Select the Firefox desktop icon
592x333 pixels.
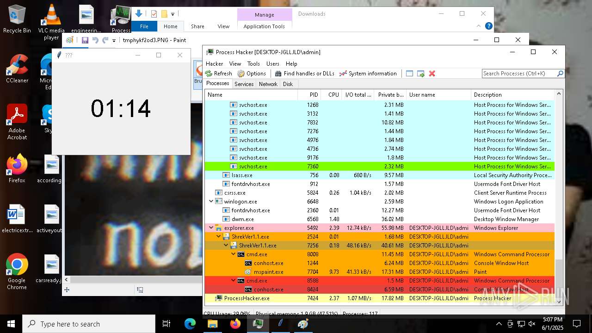tap(17, 169)
